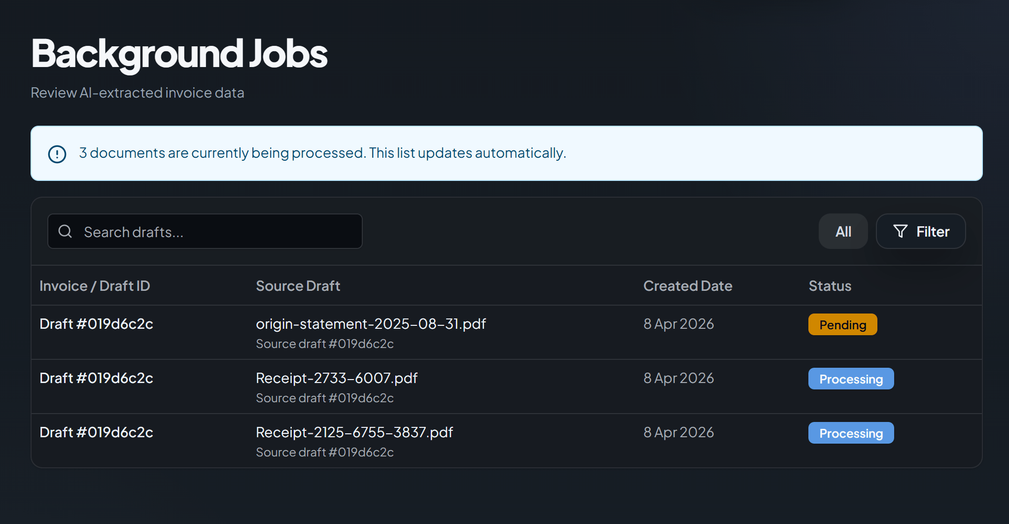Select the Invoice / Draft ID column header
The image size is (1009, 524).
[x=95, y=285]
